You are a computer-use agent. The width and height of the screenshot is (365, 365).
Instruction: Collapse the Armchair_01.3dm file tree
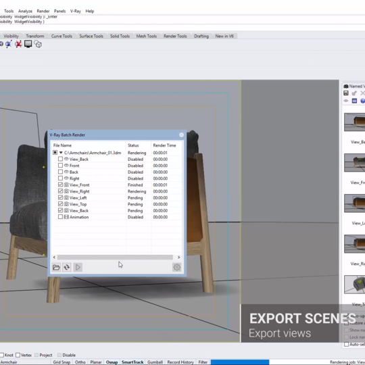tap(61, 153)
